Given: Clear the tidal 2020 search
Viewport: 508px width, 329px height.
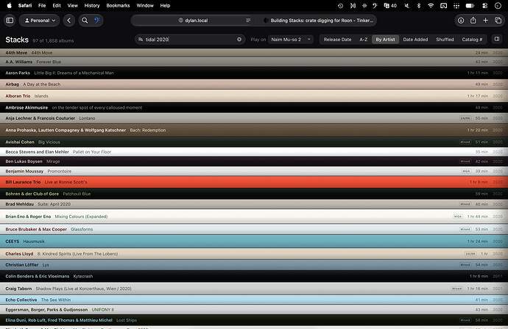Looking at the screenshot, I should pos(239,40).
